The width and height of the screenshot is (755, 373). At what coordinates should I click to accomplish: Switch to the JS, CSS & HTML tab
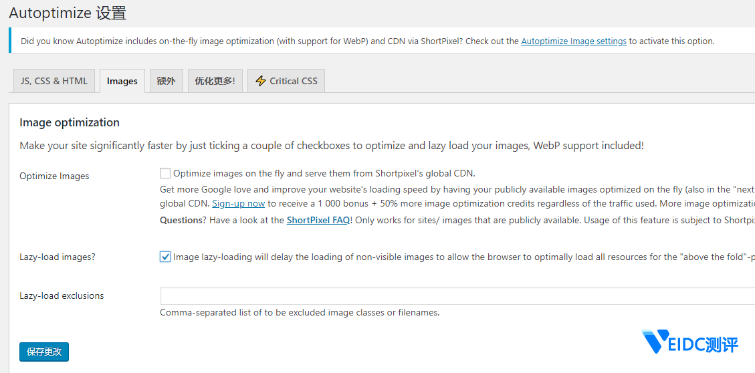(x=54, y=81)
